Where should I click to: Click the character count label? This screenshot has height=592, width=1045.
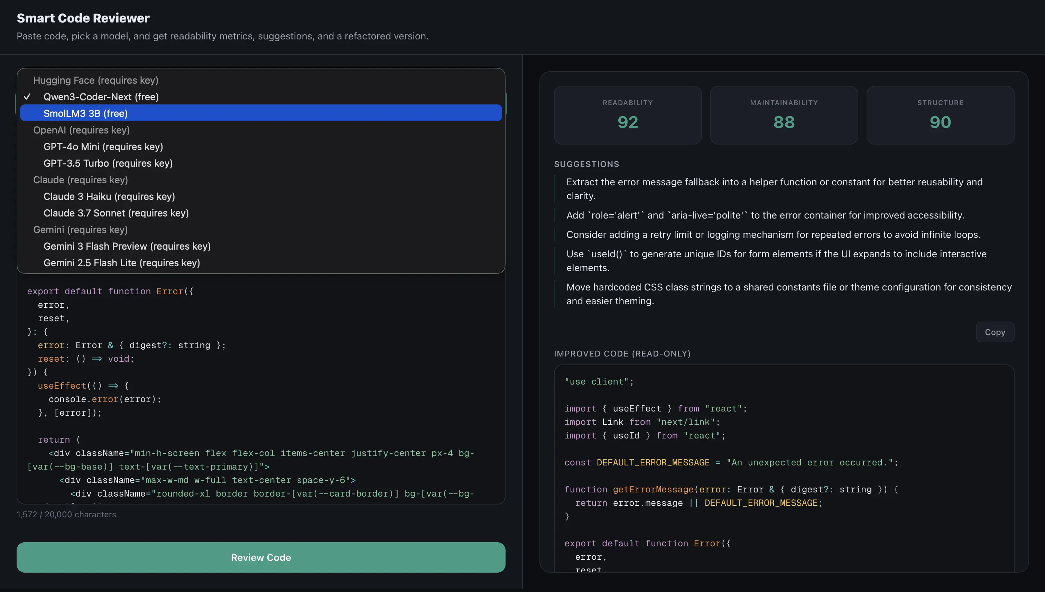click(x=66, y=515)
